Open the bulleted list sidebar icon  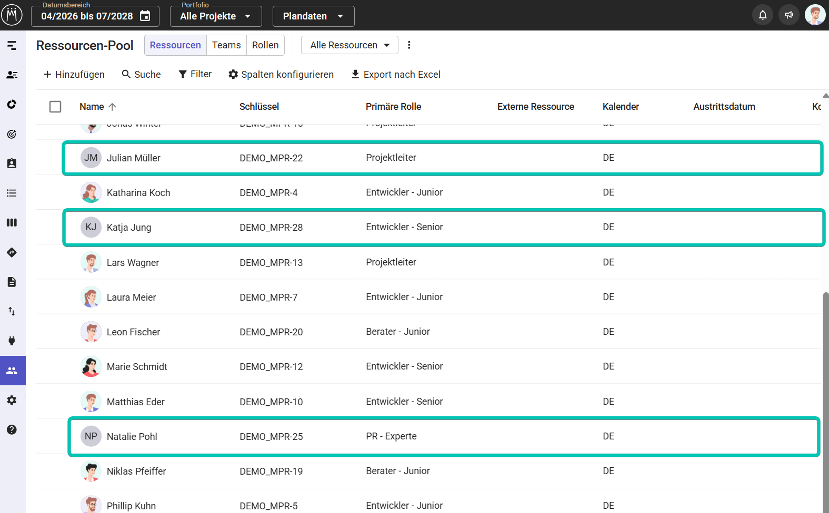pos(12,193)
